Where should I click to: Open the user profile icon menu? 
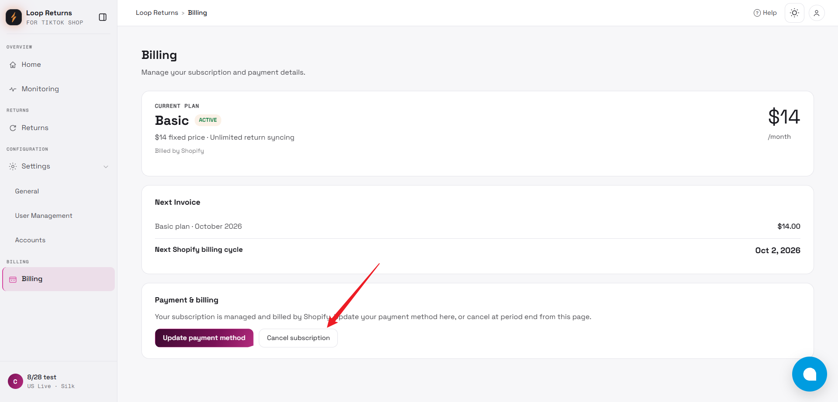[x=817, y=13]
